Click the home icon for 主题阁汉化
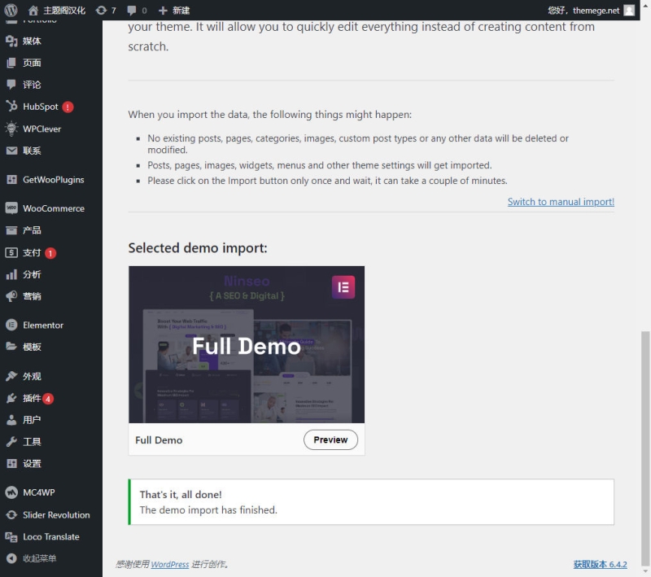The width and height of the screenshot is (651, 577). (x=33, y=11)
